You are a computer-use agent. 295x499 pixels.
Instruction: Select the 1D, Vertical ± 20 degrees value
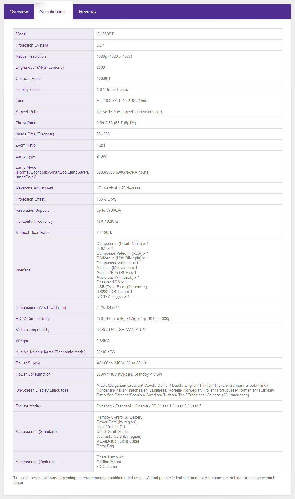(118, 188)
